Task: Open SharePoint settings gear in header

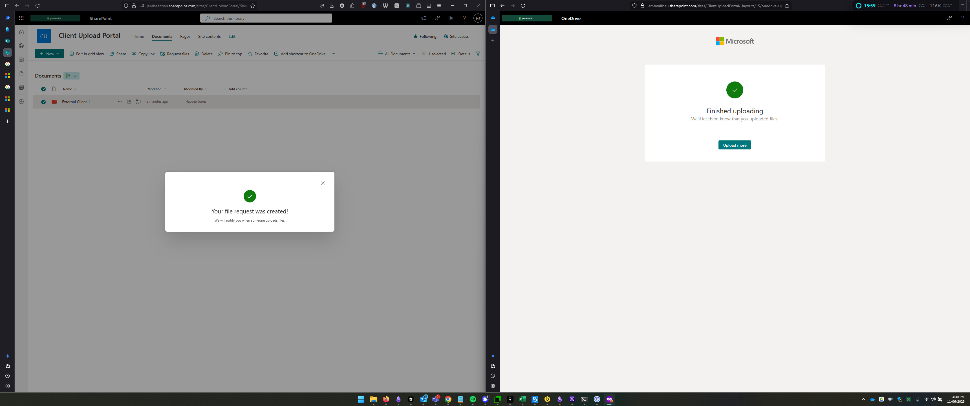Action: coord(451,18)
